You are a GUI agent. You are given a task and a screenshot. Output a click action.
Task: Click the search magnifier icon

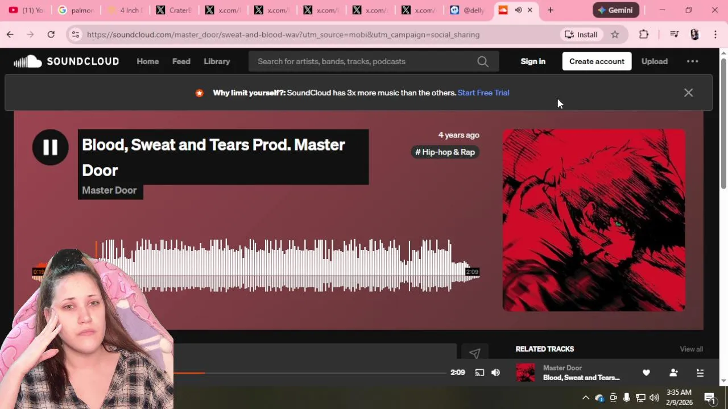click(483, 61)
